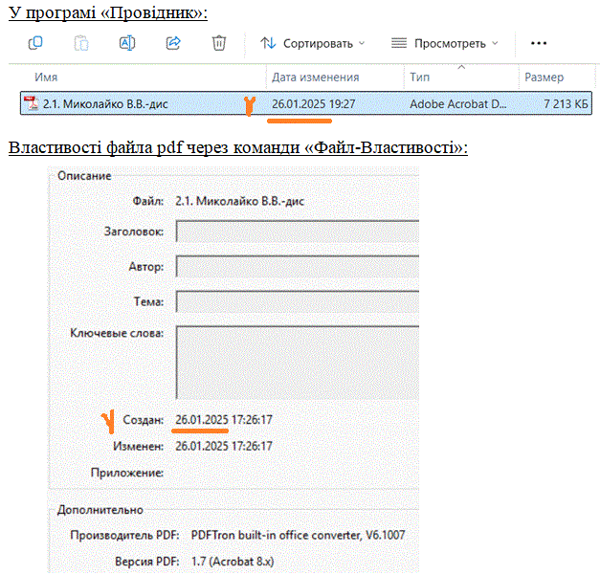Click the Размер column header
The image size is (600, 575).
coord(544,77)
